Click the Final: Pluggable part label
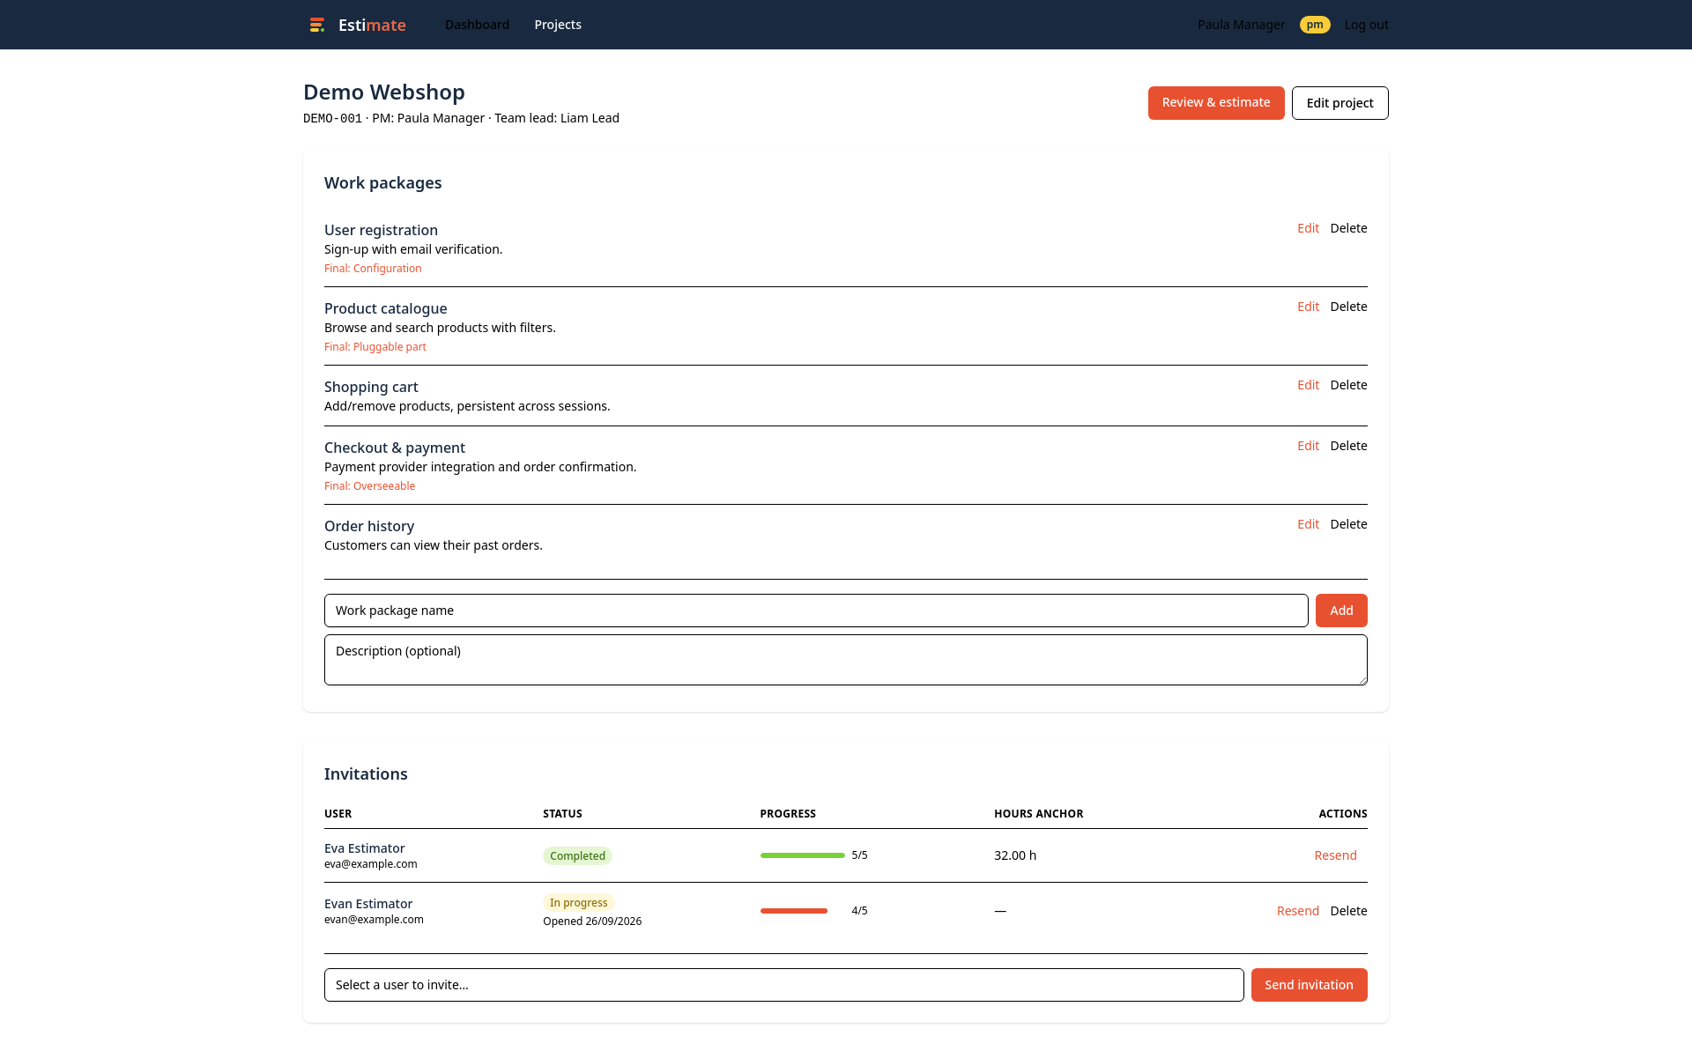The height and width of the screenshot is (1051, 1692). tap(375, 347)
